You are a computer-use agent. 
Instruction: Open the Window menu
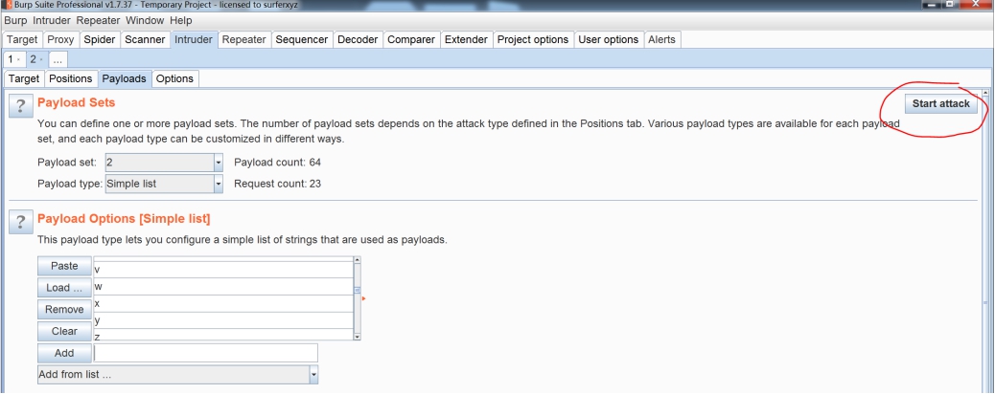[145, 20]
